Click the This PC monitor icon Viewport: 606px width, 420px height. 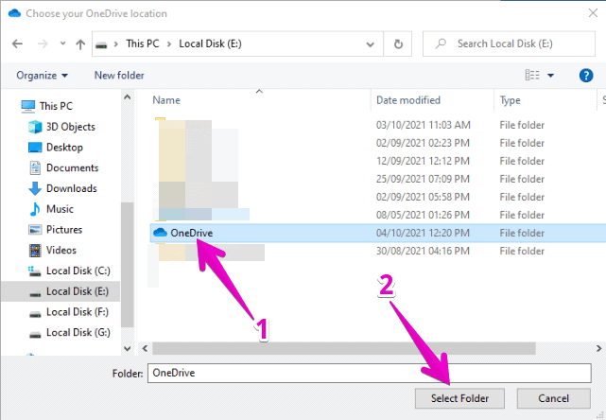(x=27, y=106)
